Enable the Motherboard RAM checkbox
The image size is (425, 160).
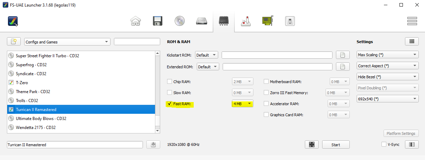(x=266, y=82)
